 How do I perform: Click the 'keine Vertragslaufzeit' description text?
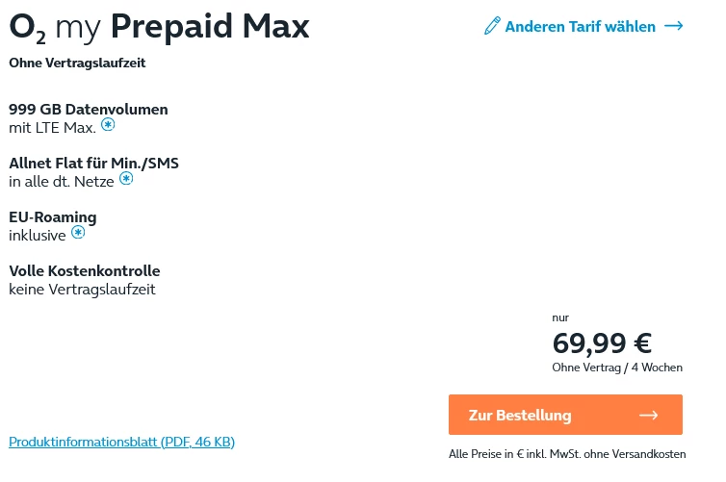pos(82,289)
